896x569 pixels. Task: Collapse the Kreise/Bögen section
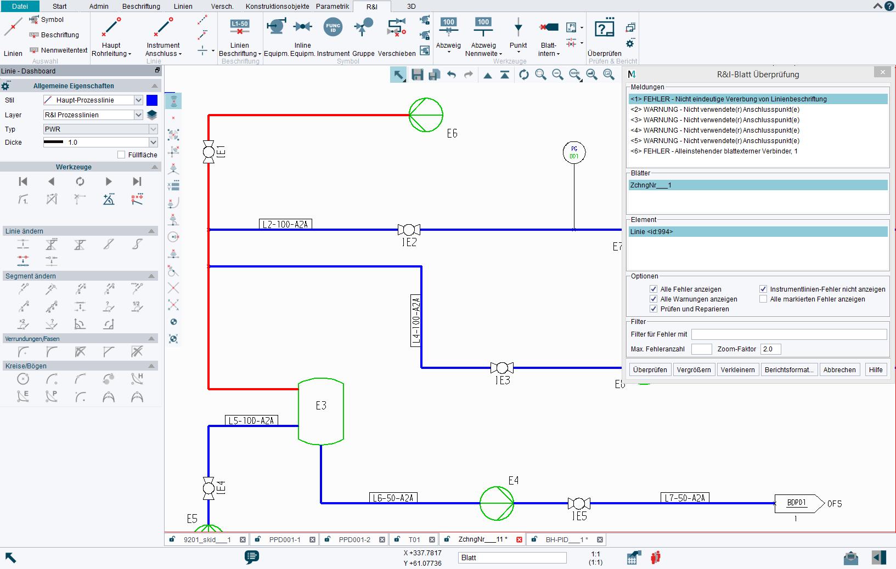(x=152, y=366)
